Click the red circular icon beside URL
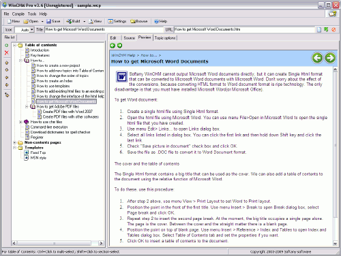The width and height of the screenshot is (341, 256). click(333, 30)
